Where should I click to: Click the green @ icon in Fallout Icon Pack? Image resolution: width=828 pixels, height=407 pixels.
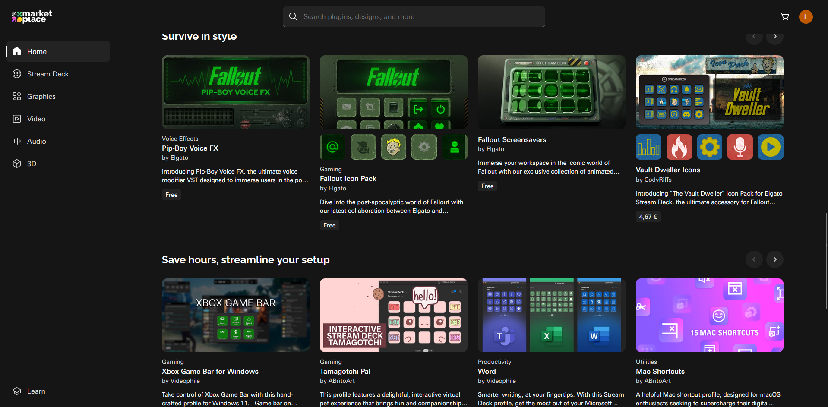[332, 147]
